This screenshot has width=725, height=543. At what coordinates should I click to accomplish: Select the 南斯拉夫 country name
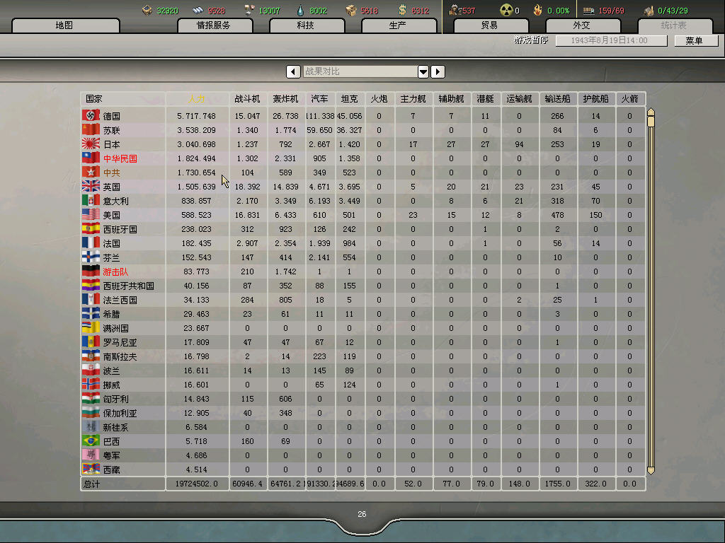(x=120, y=356)
